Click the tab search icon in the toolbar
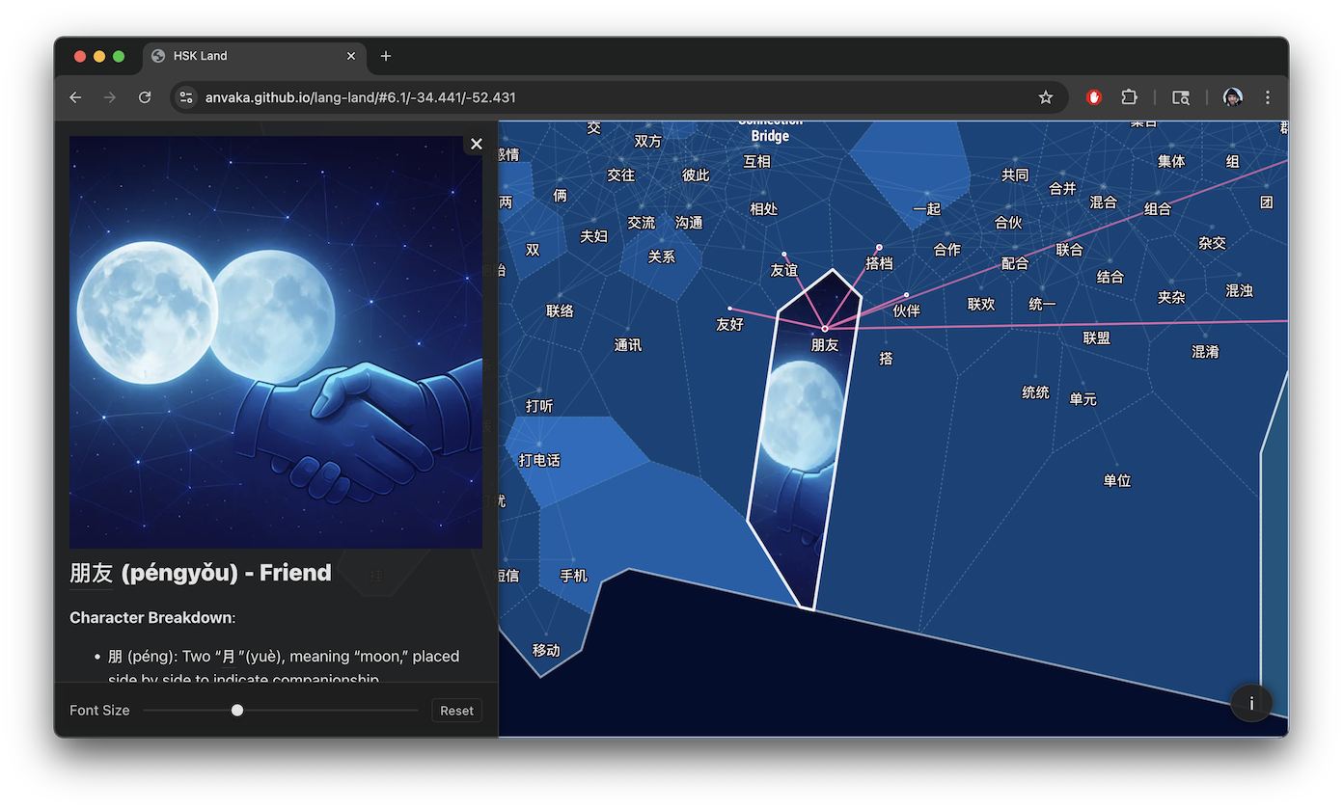The image size is (1343, 809). tap(1181, 97)
